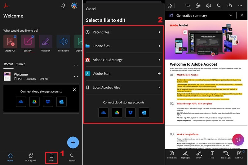This screenshot has height=165, width=248.
Task: Open more options for Welcome PDF row
Action: 76,76
